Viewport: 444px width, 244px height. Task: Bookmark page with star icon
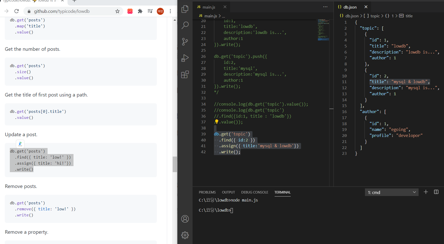tap(117, 11)
